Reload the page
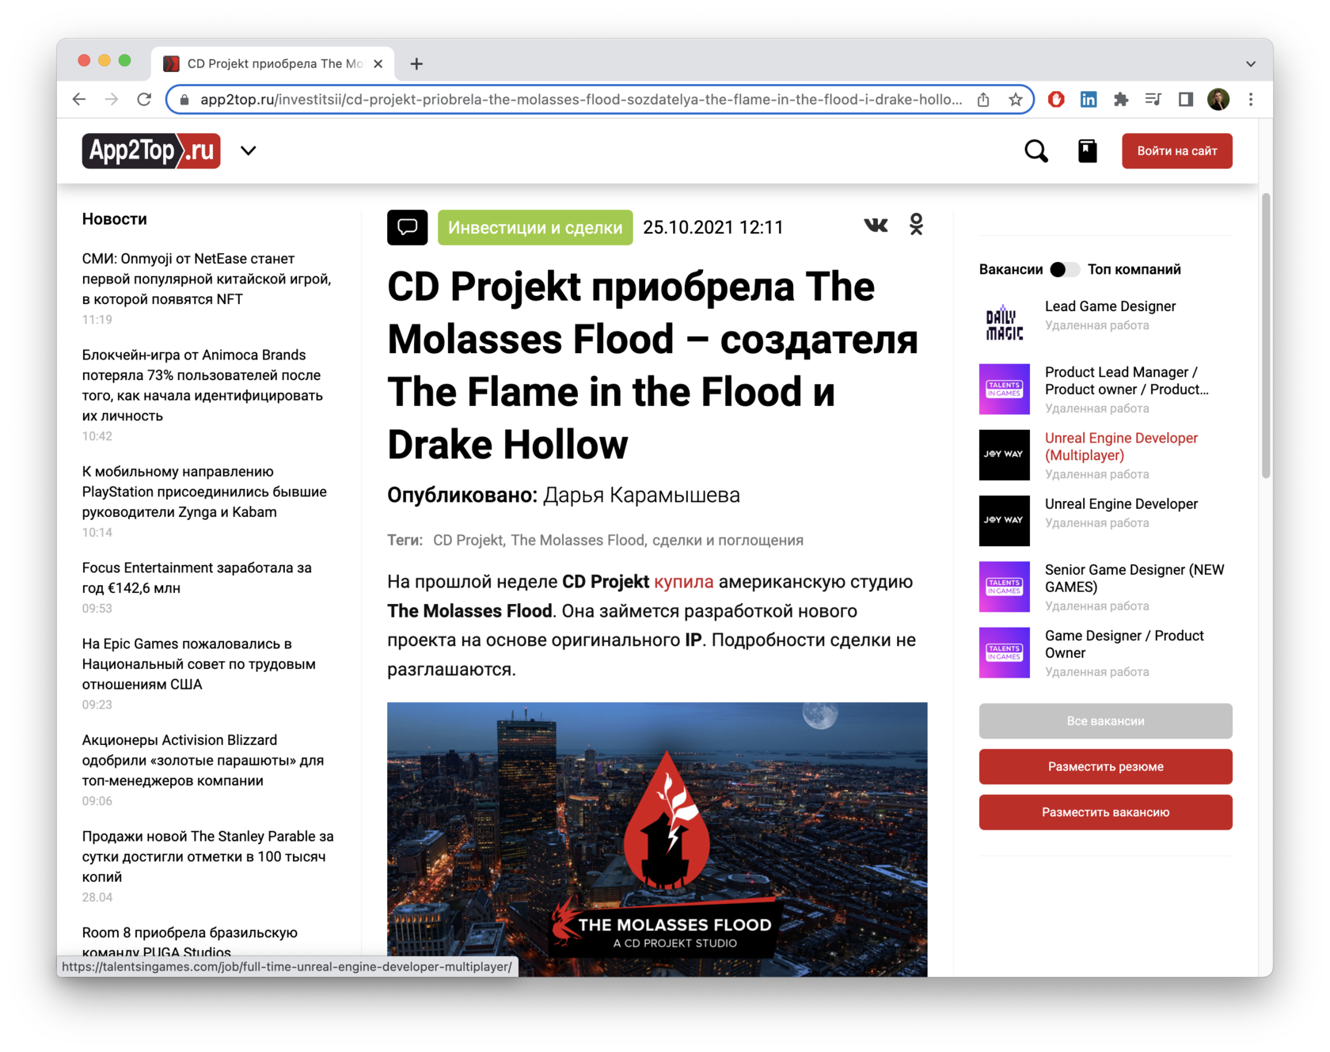This screenshot has width=1330, height=1052. 144,100
